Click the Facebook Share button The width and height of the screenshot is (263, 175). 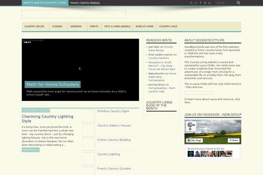[234, 140]
